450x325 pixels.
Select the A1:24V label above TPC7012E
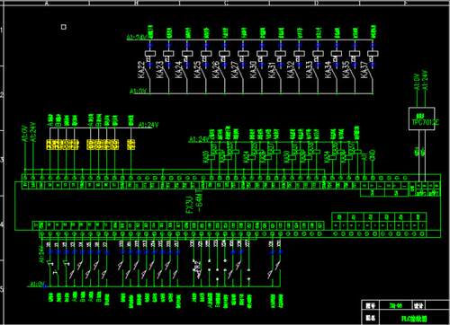point(425,80)
